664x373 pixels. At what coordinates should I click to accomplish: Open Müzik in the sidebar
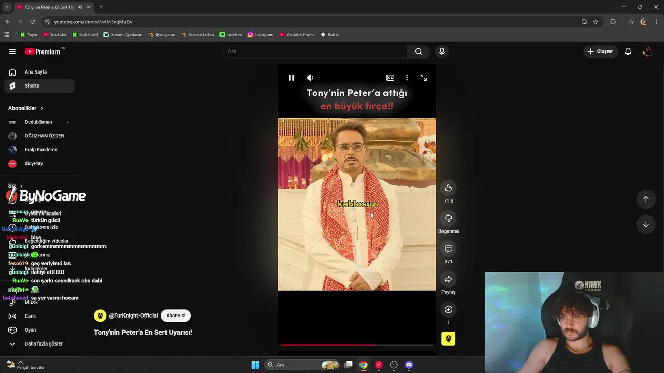coord(39,302)
